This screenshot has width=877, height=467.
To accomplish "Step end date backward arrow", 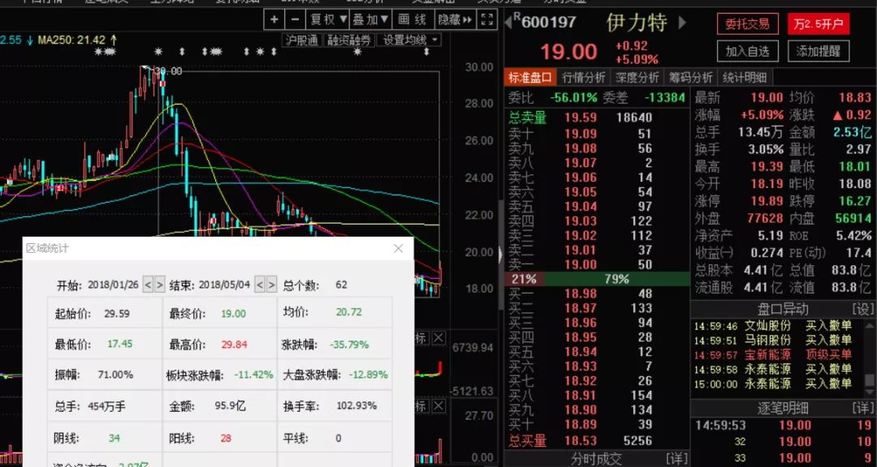I will (x=260, y=285).
